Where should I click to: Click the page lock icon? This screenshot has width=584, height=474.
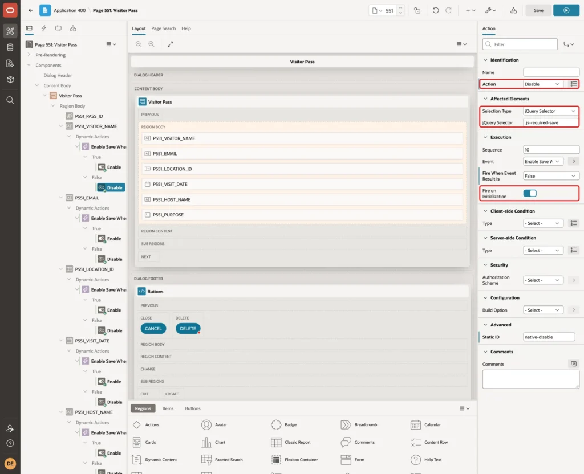(417, 10)
